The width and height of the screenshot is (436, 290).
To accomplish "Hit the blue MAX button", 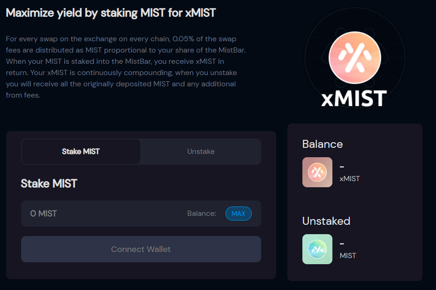I will 238,214.
